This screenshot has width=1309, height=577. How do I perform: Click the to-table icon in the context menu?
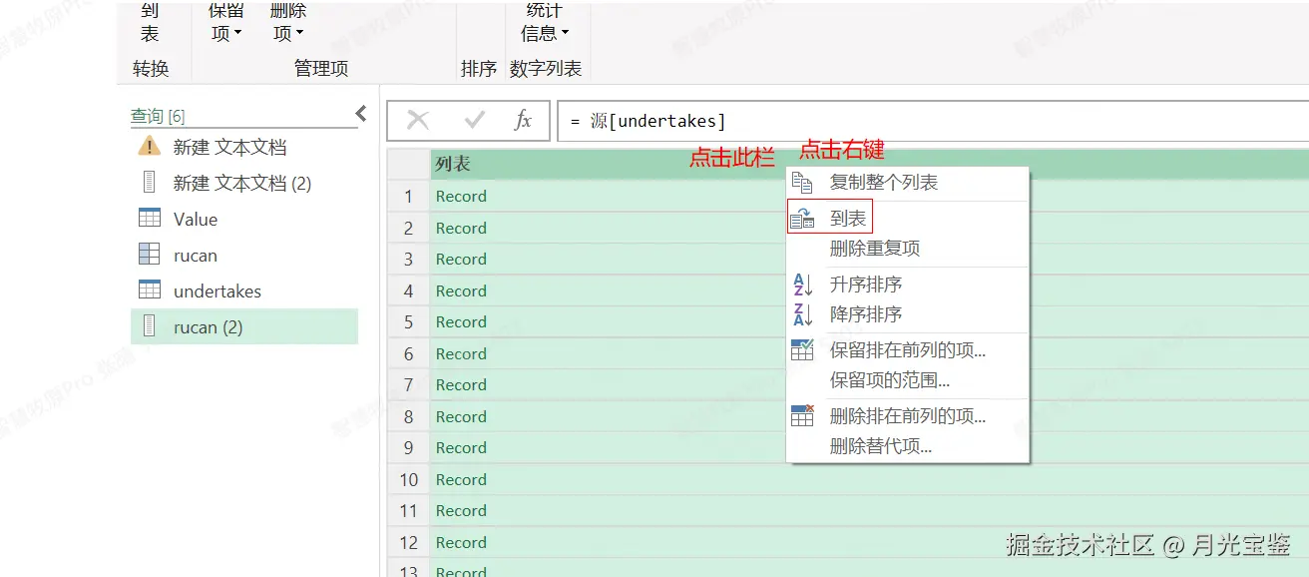pos(802,219)
